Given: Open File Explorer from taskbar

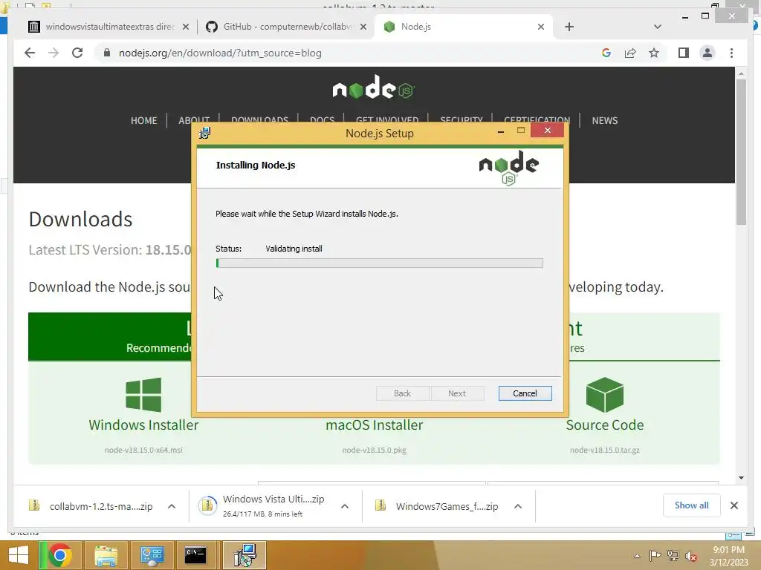Looking at the screenshot, I should pos(106,555).
